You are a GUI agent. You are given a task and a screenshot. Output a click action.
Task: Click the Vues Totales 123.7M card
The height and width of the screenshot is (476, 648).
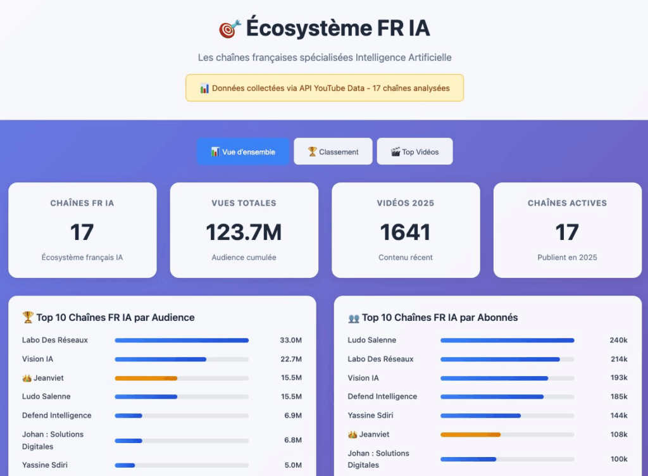[244, 230]
